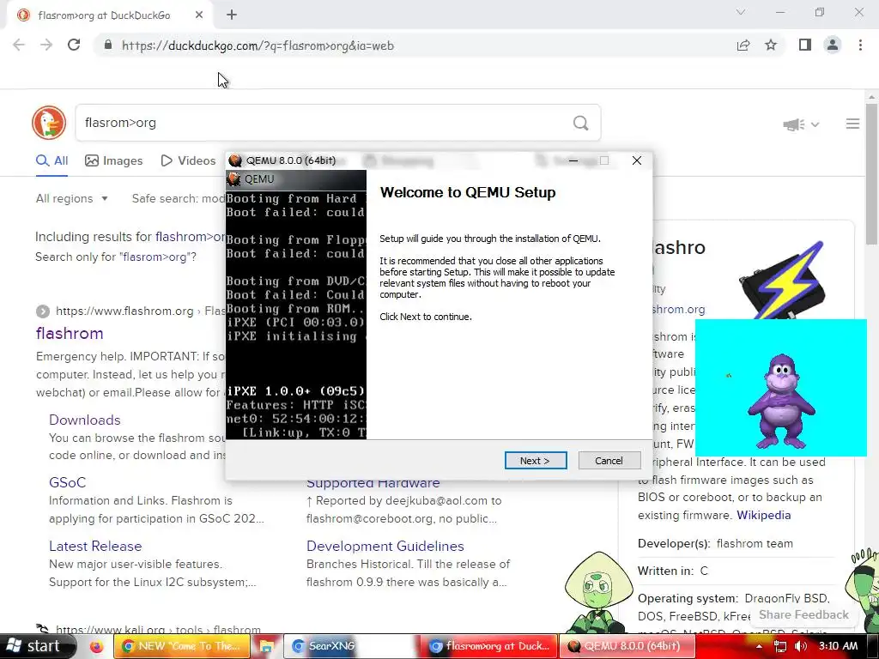The height and width of the screenshot is (659, 879).
Task: Open Firefox from the taskbar
Action: point(97,646)
